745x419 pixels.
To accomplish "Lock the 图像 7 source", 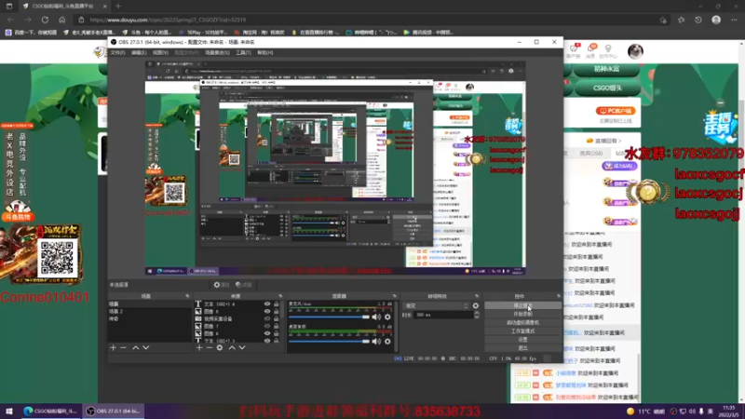I will (x=276, y=327).
